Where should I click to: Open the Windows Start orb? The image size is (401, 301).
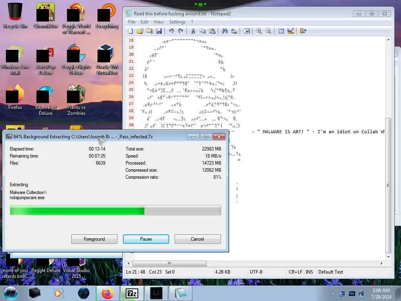click(x=11, y=293)
